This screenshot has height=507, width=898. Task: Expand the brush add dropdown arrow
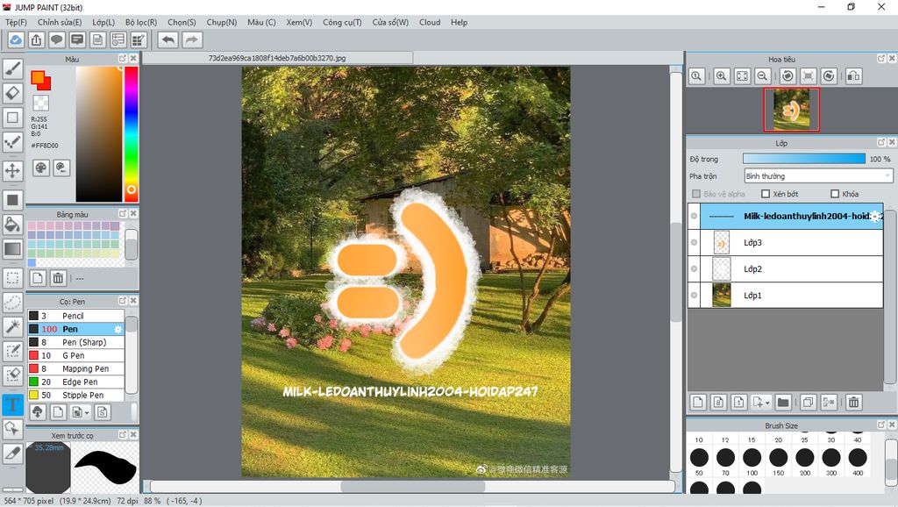click(x=87, y=412)
